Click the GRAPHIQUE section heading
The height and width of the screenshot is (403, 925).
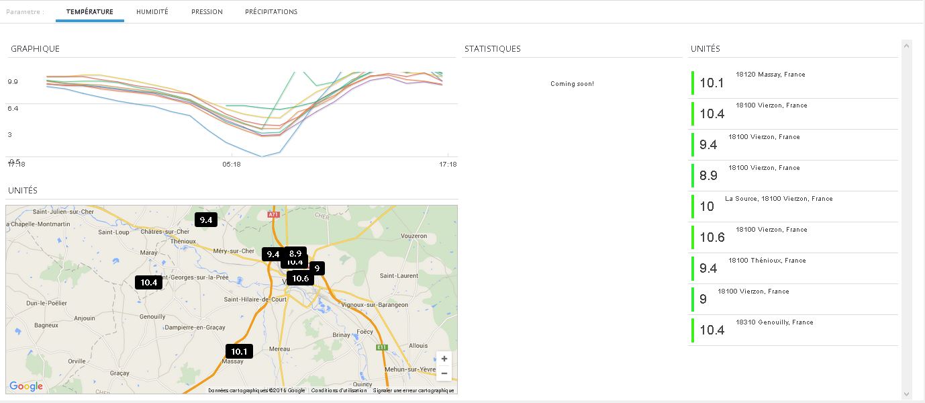(x=35, y=49)
